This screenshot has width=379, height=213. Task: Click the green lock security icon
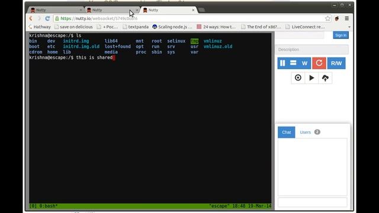57,18
